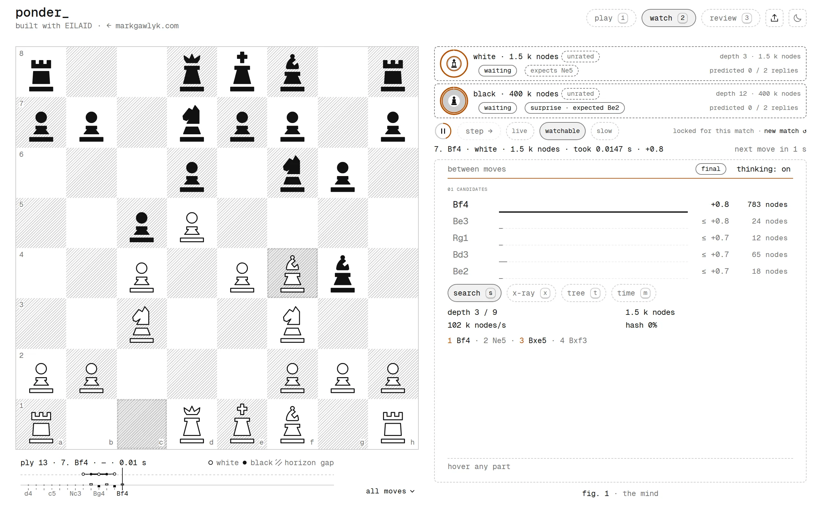This screenshot has height=514, width=822.
Task: Switch to the review tab
Action: 730,18
